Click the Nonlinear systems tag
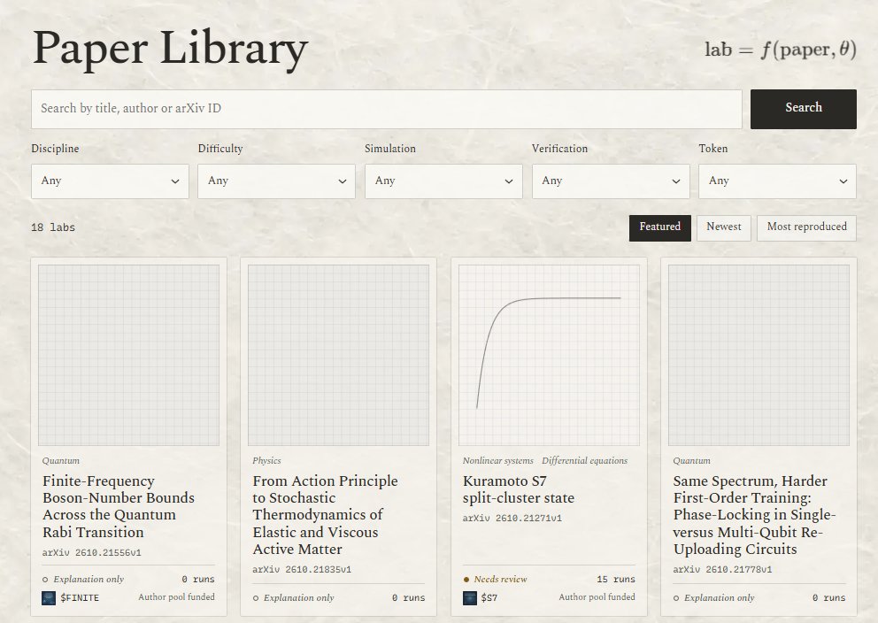This screenshot has width=878, height=623. pyautogui.click(x=497, y=461)
